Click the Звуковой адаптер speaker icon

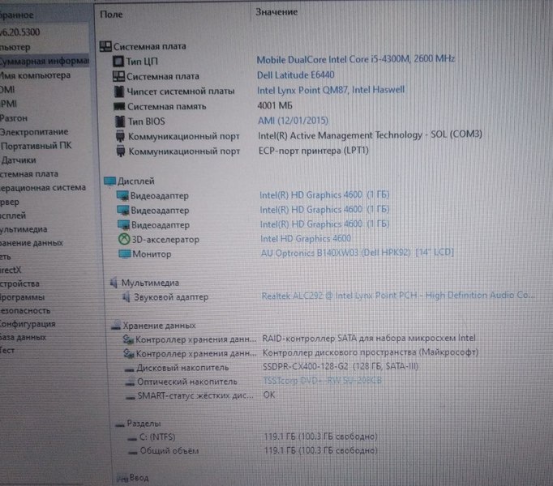click(126, 297)
